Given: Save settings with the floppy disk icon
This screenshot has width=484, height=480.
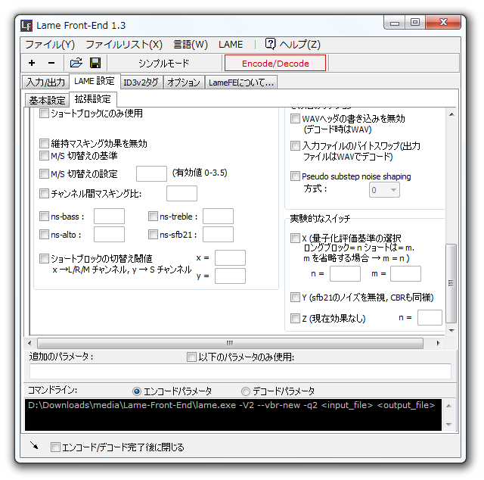Looking at the screenshot, I should coord(95,63).
